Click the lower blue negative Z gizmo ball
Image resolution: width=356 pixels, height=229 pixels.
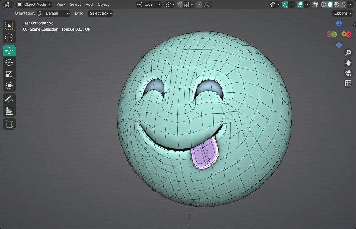pyautogui.click(x=339, y=45)
